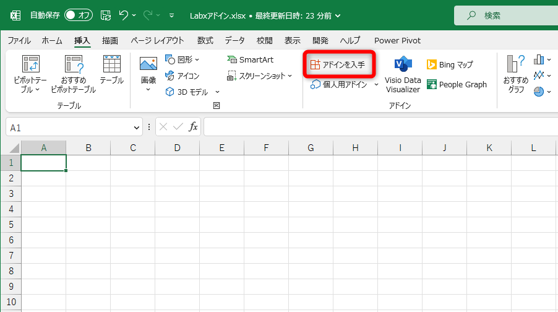Click the Save icon in title bar

(106, 15)
